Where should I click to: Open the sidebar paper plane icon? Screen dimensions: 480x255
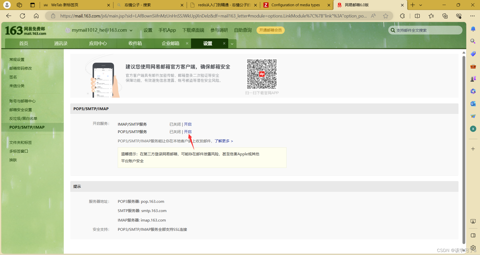coord(473,116)
